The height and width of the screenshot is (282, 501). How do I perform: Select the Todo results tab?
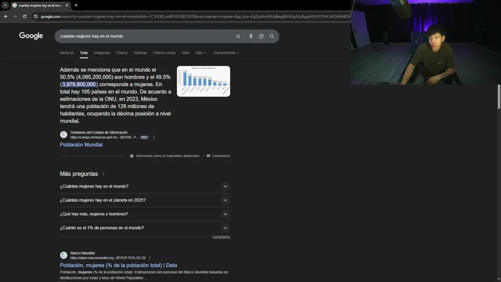84,52
